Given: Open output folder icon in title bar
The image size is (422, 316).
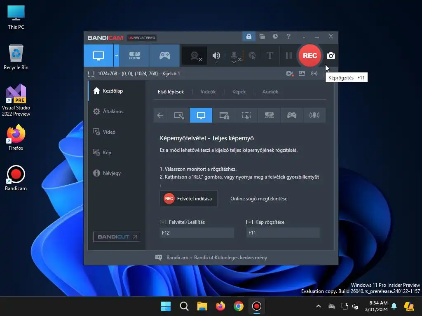Looking at the screenshot, I should pos(262,36).
